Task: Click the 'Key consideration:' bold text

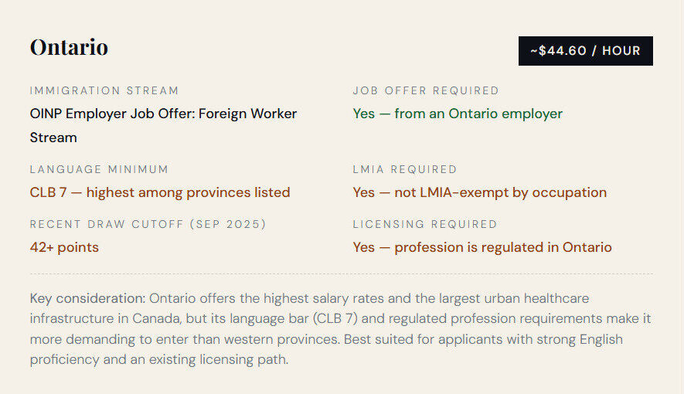Action: point(87,298)
